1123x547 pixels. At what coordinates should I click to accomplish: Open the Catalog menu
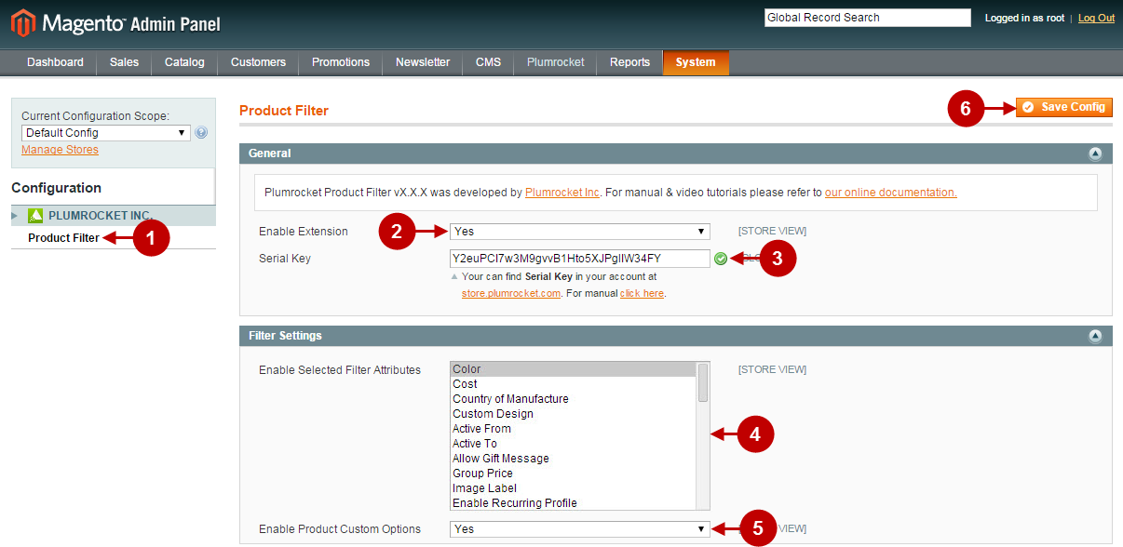tap(184, 62)
